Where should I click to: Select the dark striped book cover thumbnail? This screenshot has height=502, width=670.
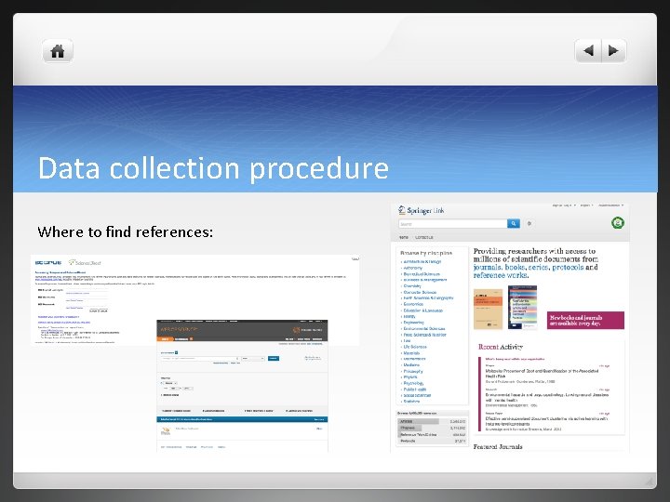[x=522, y=308]
